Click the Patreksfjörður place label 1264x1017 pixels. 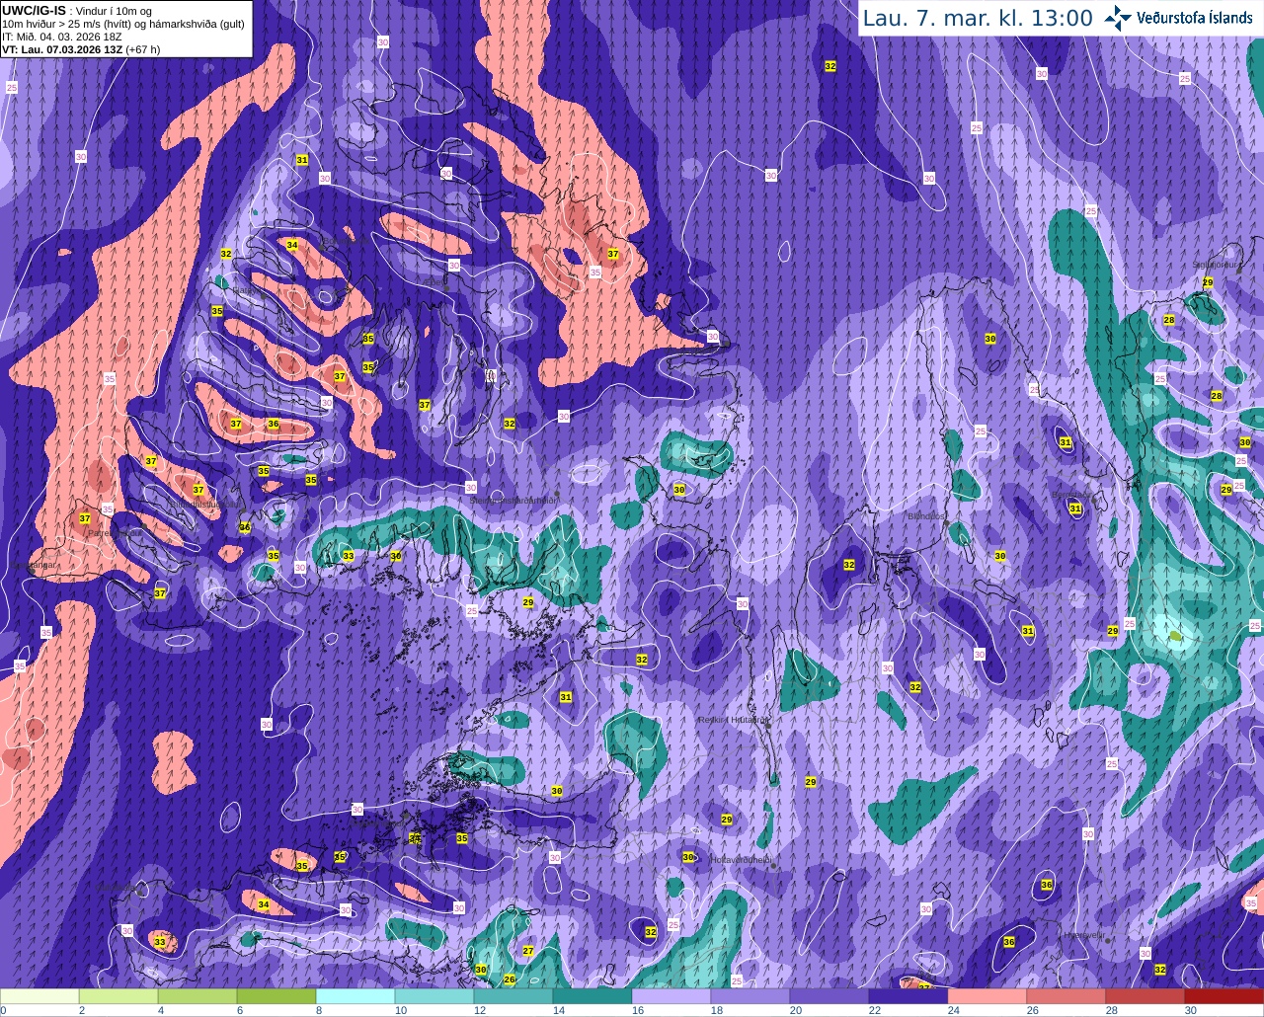116,532
